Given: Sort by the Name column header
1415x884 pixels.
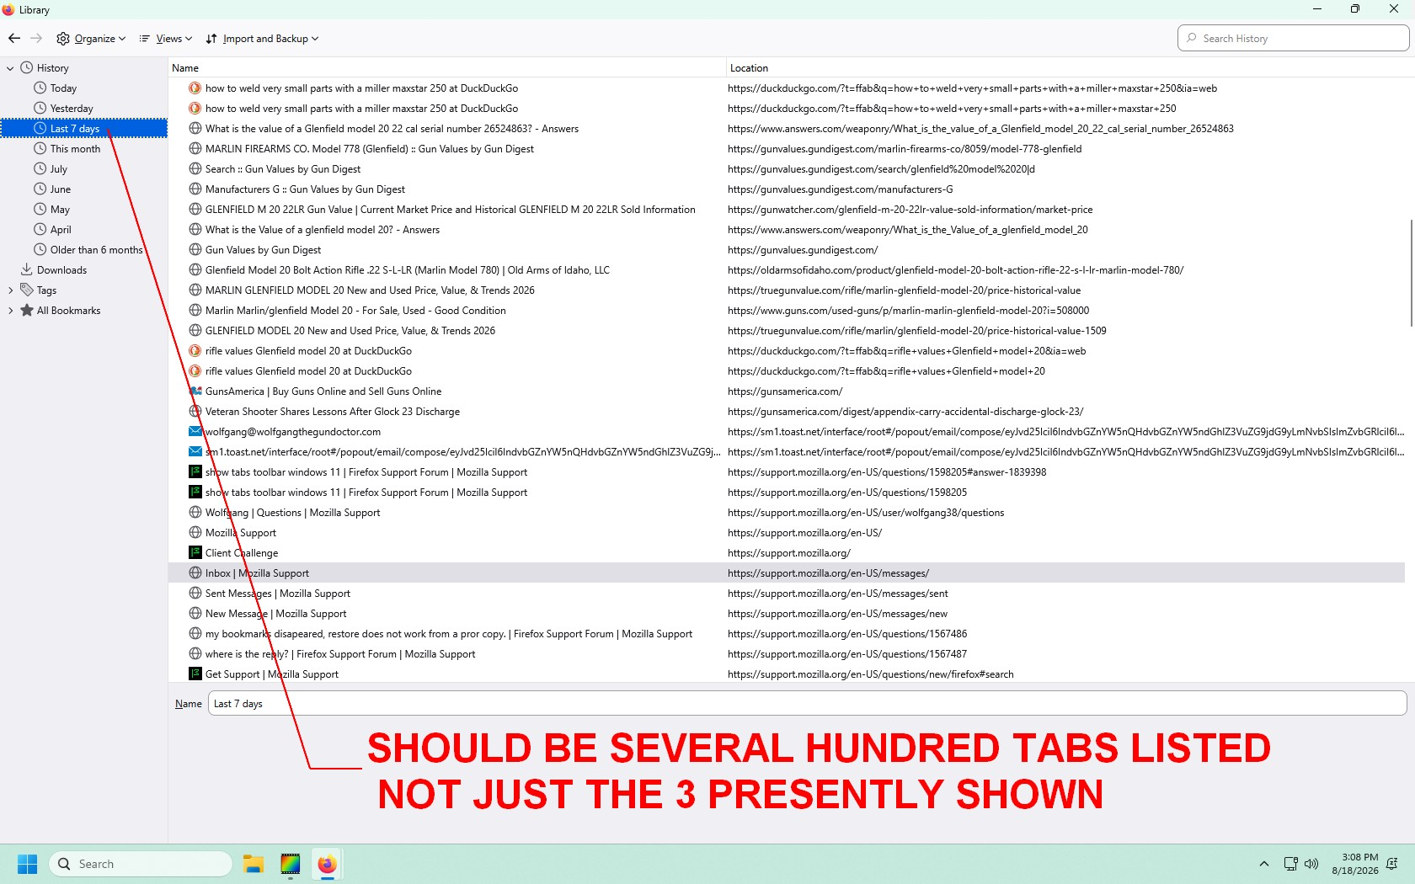Looking at the screenshot, I should coord(446,68).
